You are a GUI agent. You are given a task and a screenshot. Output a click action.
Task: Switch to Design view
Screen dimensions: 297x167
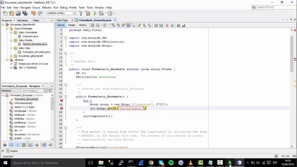(71, 25)
